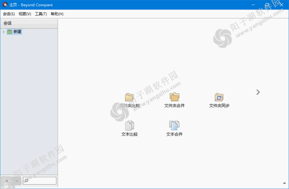Viewport: 289px width, 189px height.
Task: Click the 文本合并 label text
Action: tap(174, 134)
